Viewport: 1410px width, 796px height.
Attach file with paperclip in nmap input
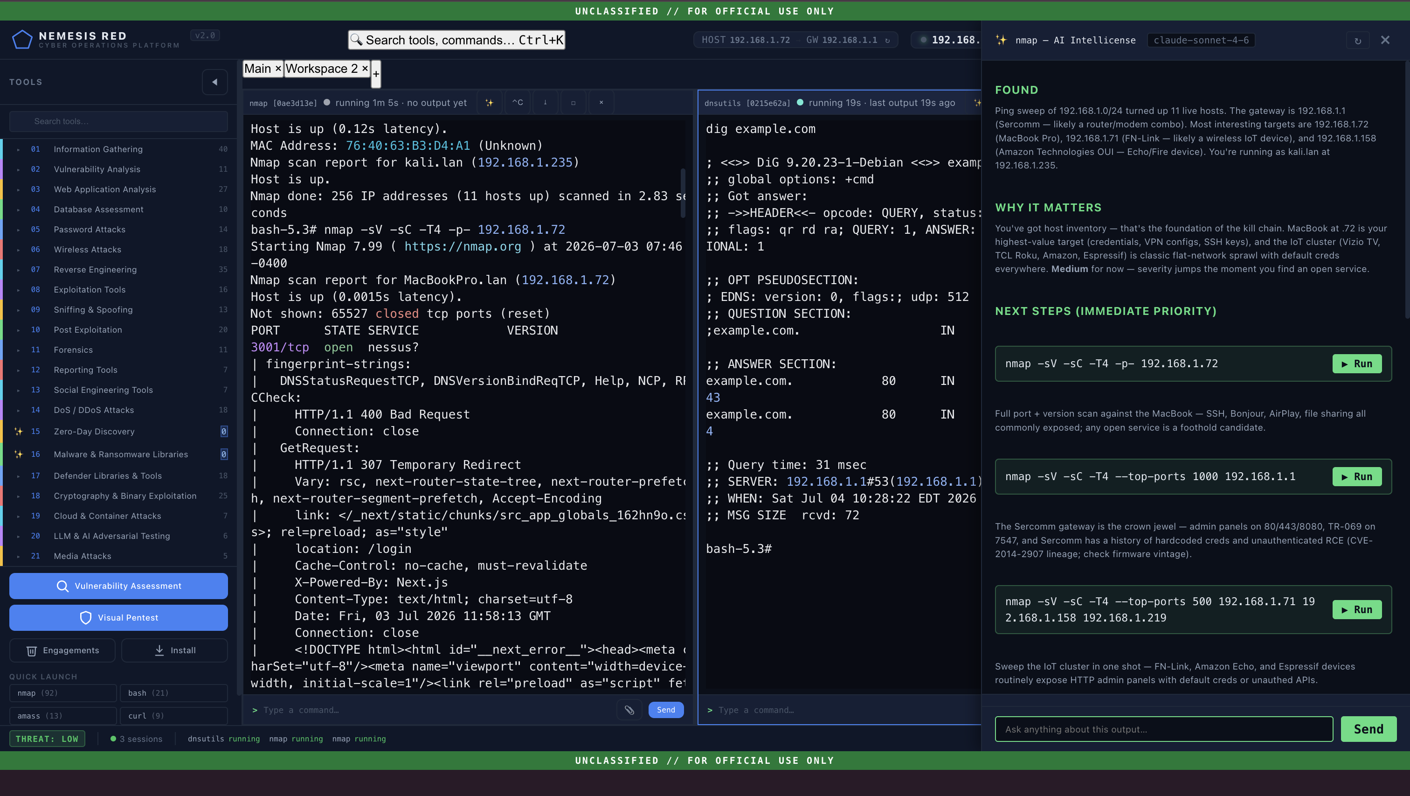coord(629,710)
